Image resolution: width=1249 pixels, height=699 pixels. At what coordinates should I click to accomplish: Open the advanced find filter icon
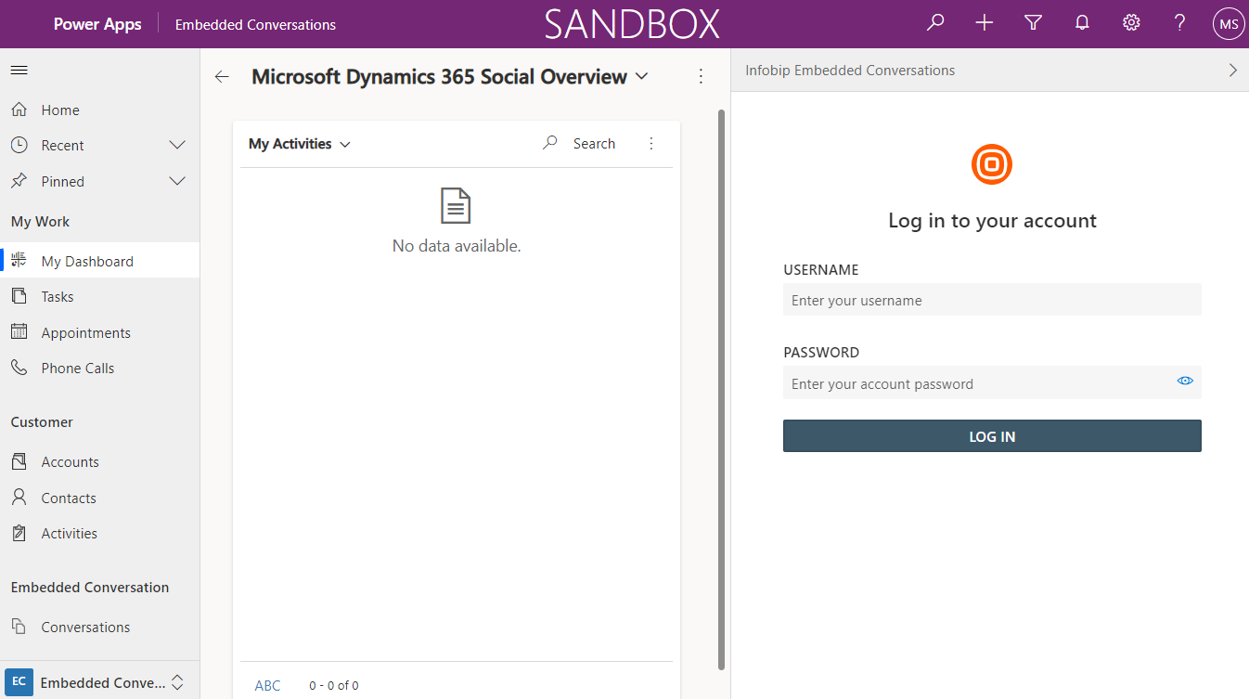(1033, 23)
